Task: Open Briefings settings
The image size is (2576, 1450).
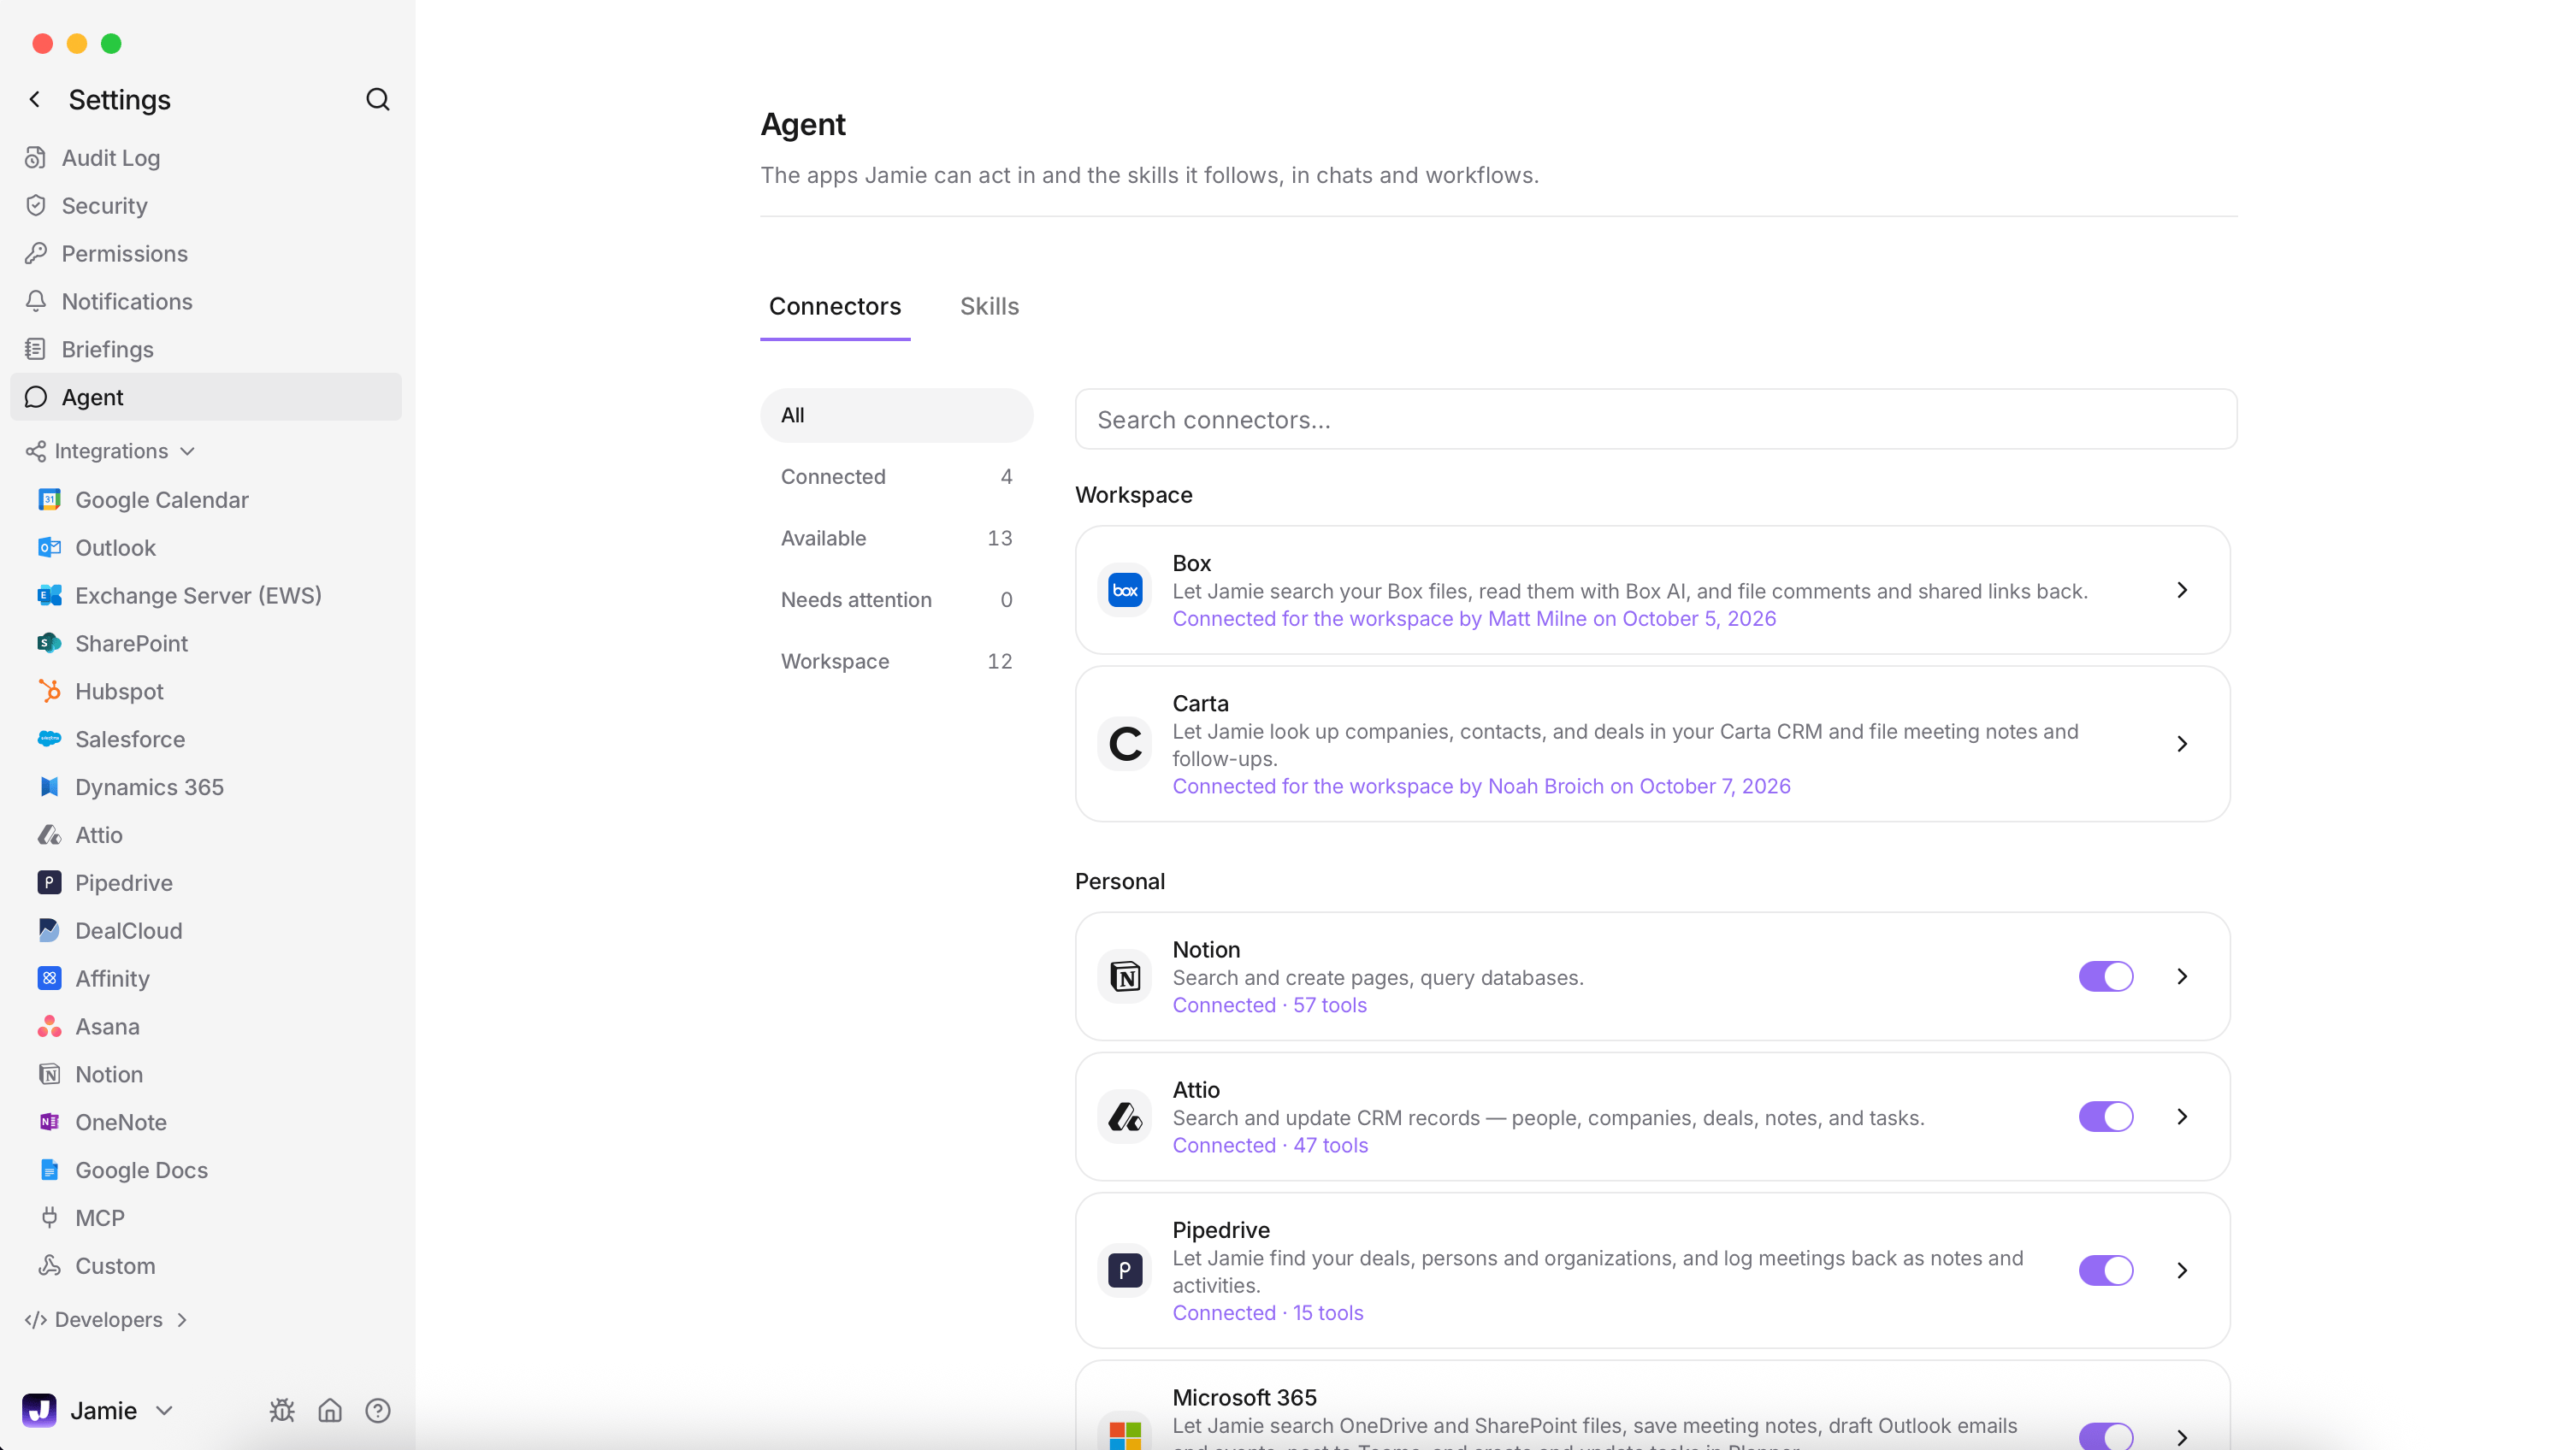Action: pyautogui.click(x=206, y=349)
